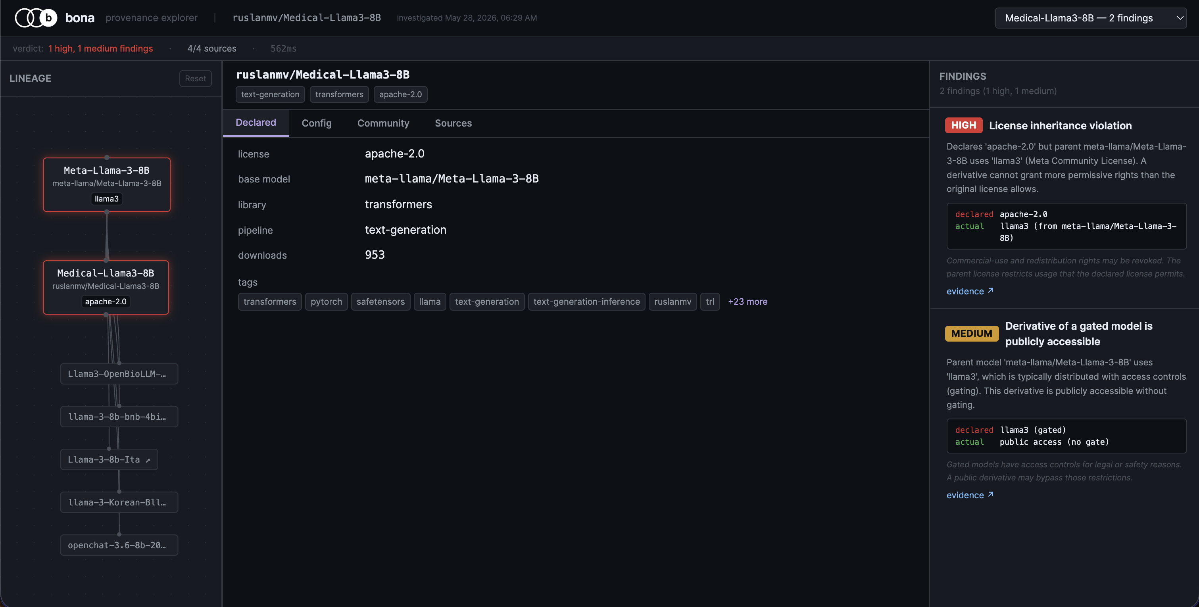Click the pytorch tag
Viewport: 1199px width, 607px height.
click(326, 302)
